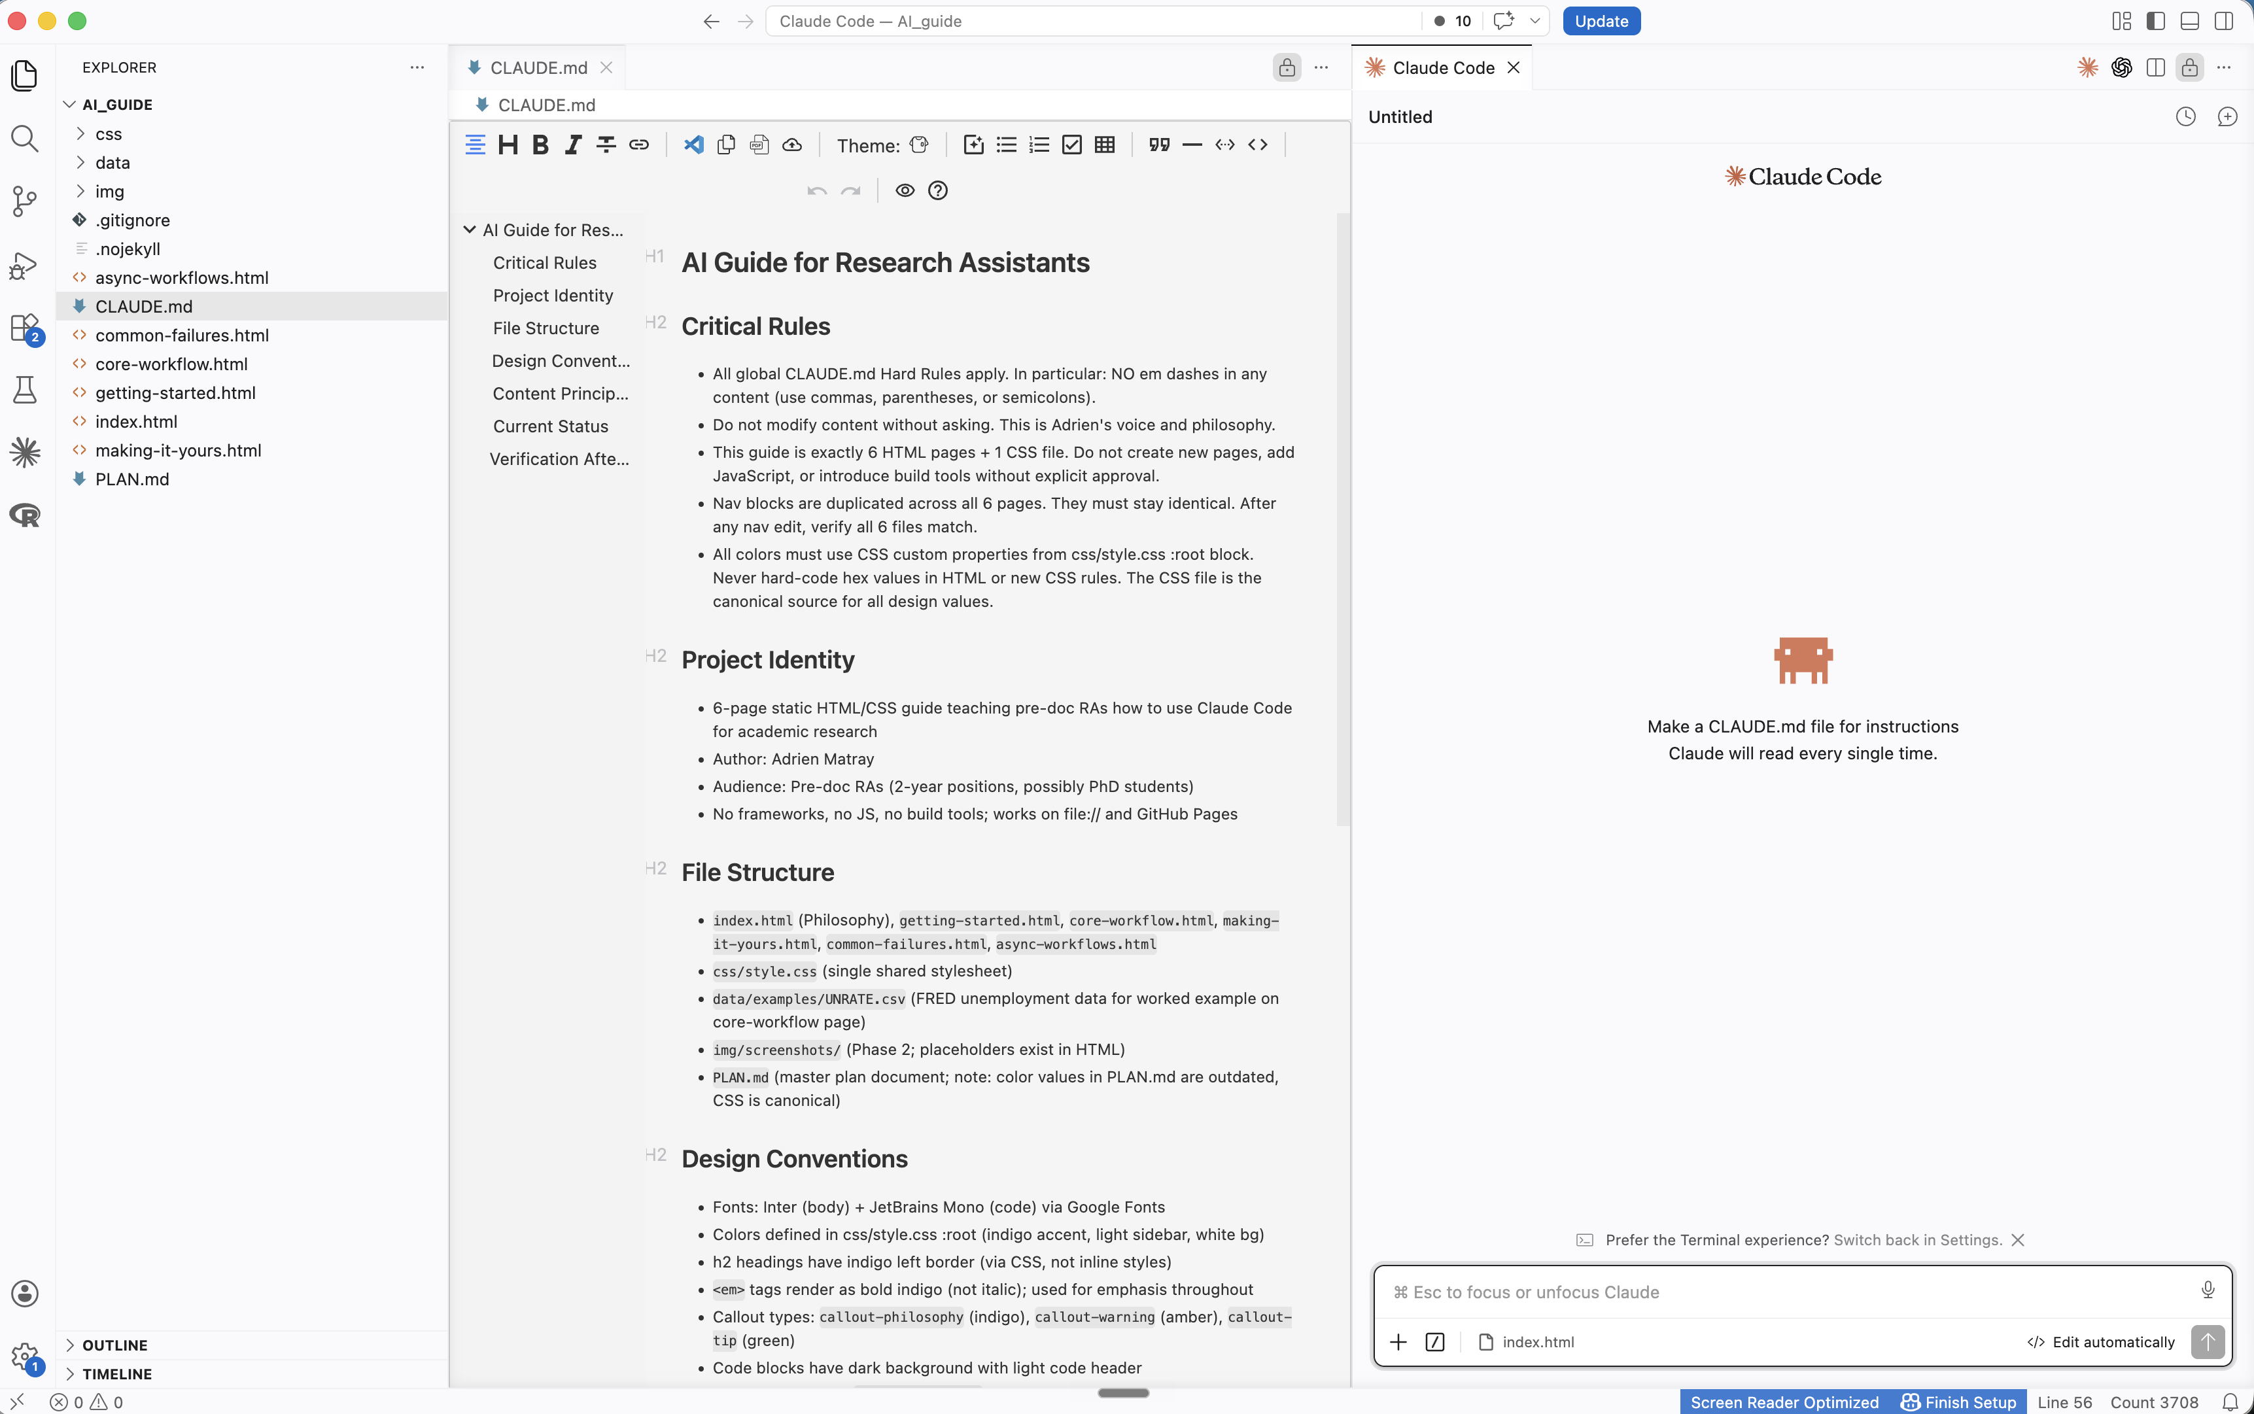Apply heading format with the H icon

pos(508,145)
